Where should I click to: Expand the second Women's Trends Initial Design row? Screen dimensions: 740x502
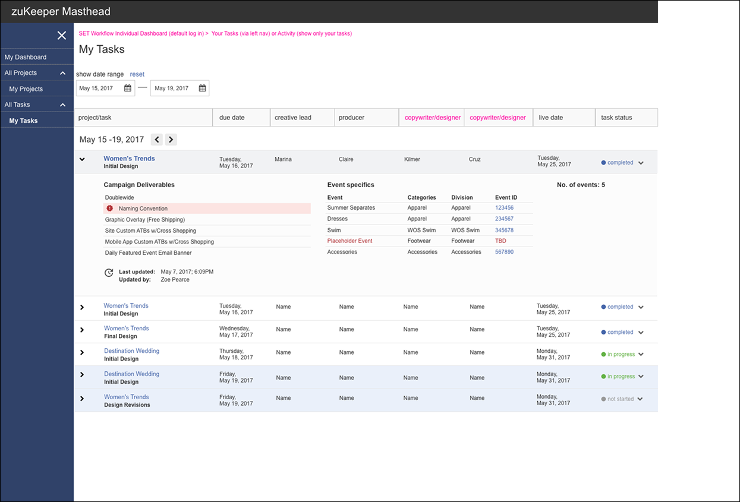pyautogui.click(x=82, y=307)
